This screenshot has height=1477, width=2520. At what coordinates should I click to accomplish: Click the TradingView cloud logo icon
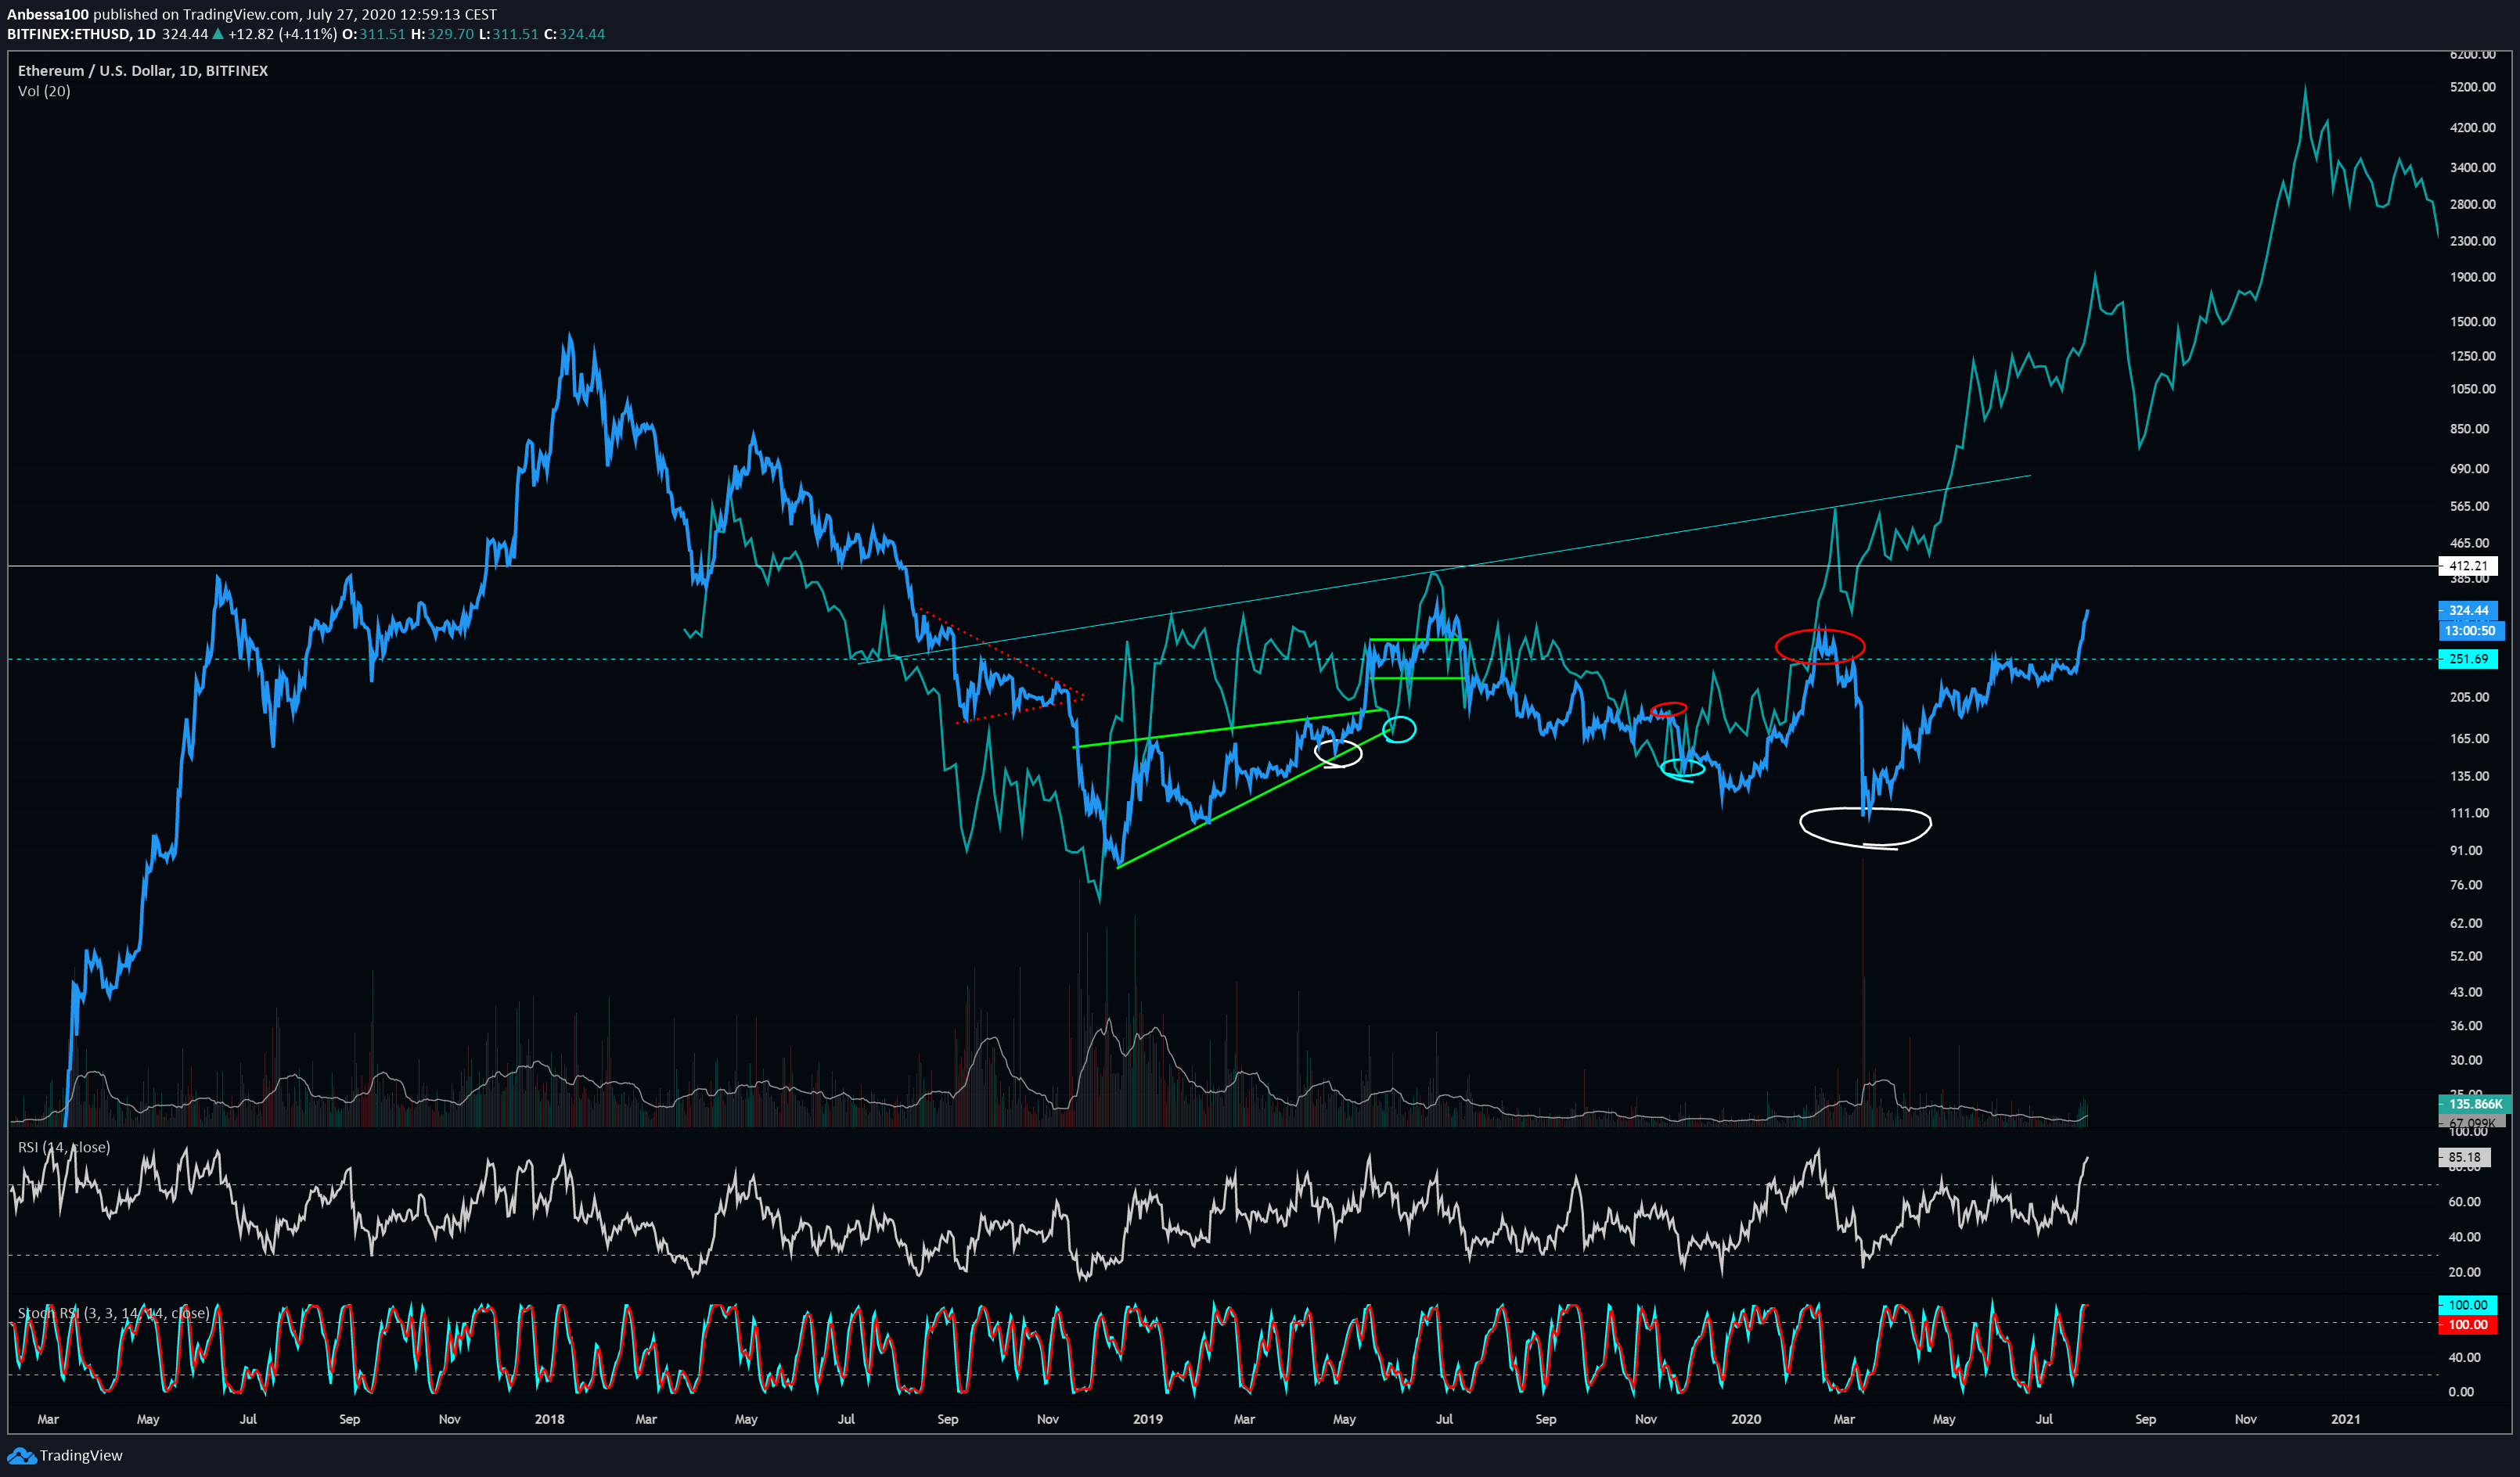(20, 1455)
